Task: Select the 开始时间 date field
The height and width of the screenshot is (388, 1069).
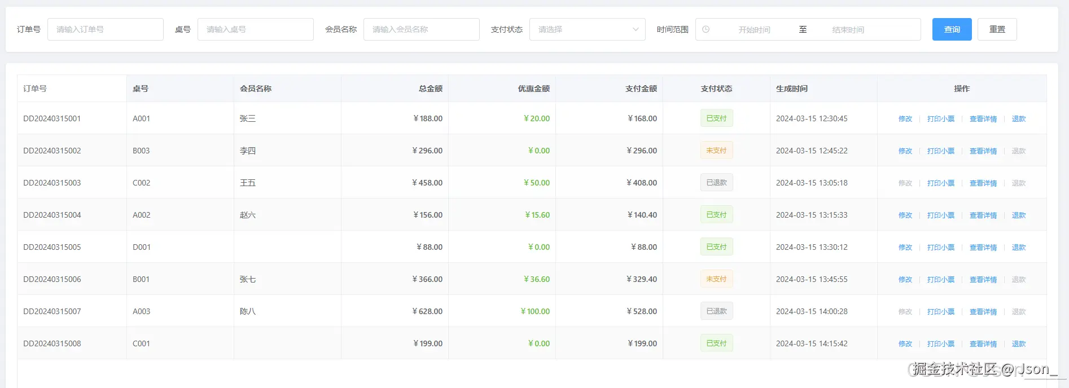Action: click(754, 30)
